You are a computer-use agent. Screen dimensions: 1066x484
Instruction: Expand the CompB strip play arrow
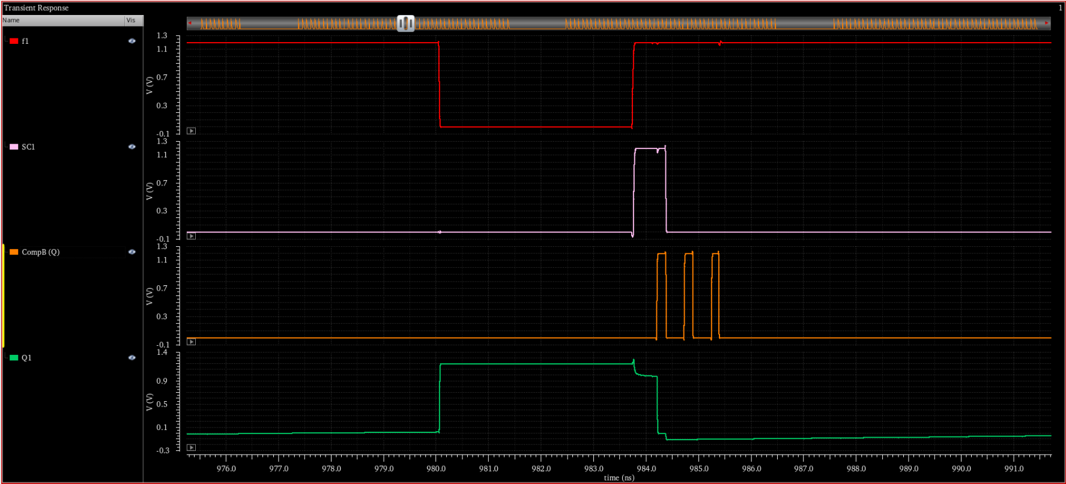pos(191,342)
